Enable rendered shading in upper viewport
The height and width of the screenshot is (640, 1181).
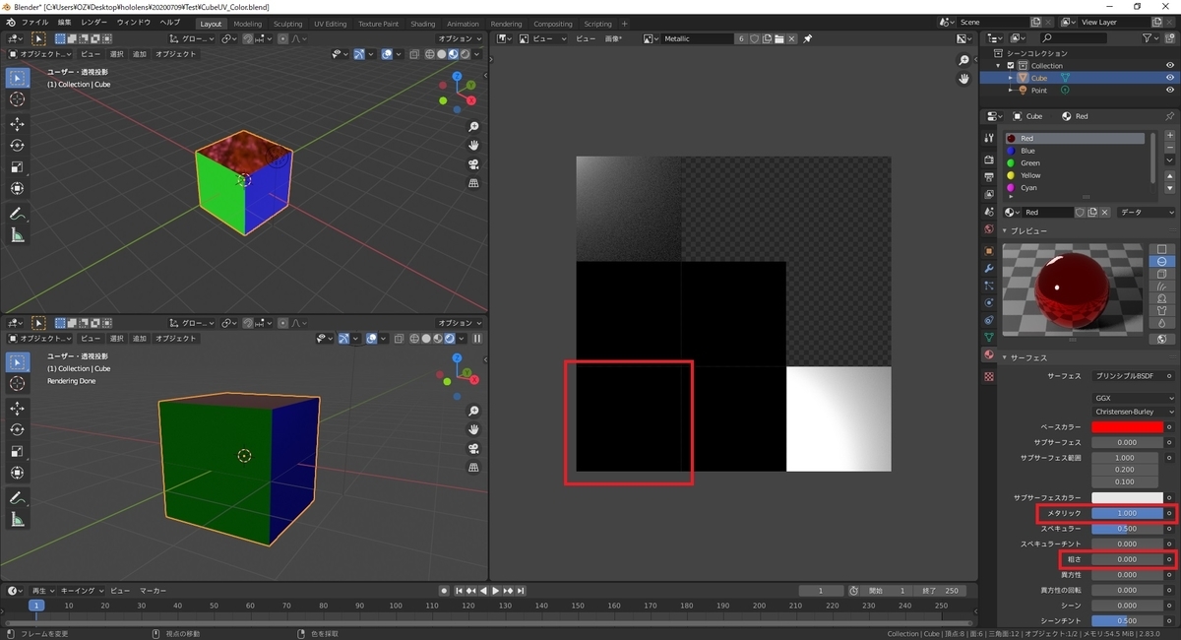pyautogui.click(x=464, y=54)
